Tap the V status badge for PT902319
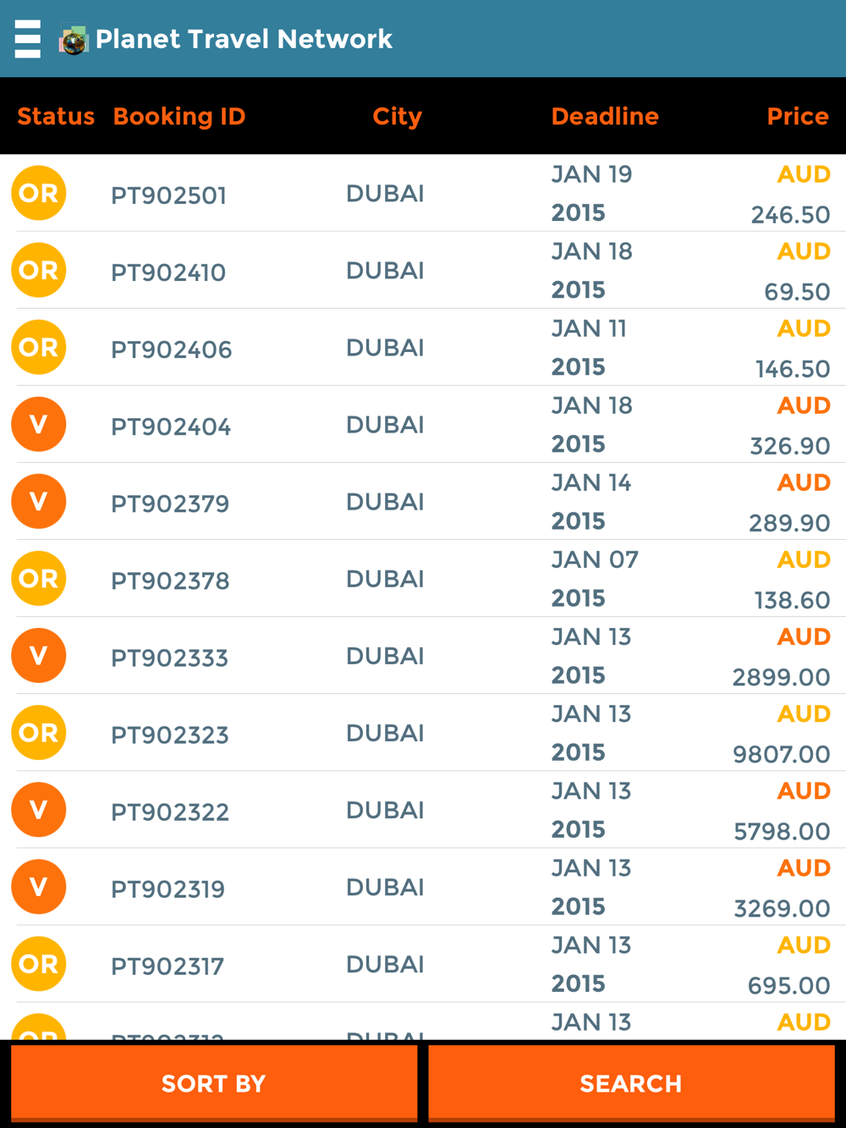This screenshot has height=1128, width=846. tap(39, 886)
